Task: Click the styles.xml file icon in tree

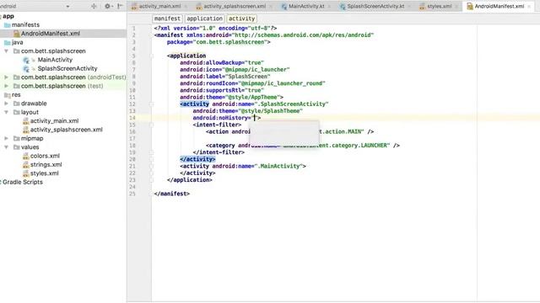Action: [25, 173]
